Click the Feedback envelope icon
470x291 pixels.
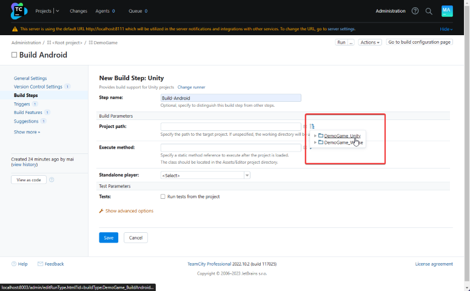40,264
